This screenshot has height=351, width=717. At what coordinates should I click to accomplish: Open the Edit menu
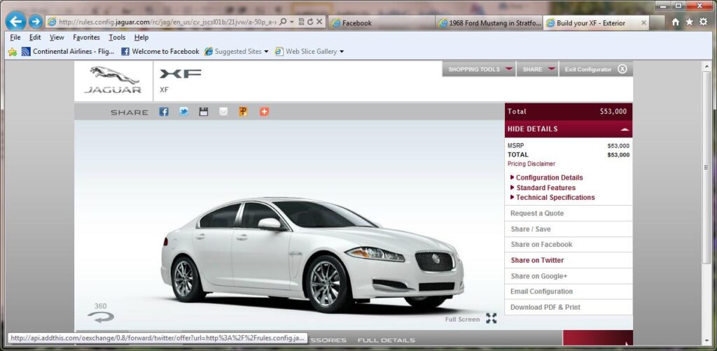point(35,38)
